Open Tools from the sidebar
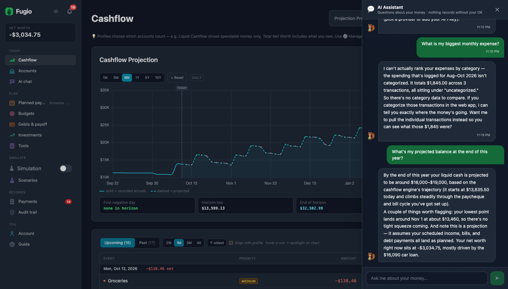The image size is (508, 289). pos(40,146)
